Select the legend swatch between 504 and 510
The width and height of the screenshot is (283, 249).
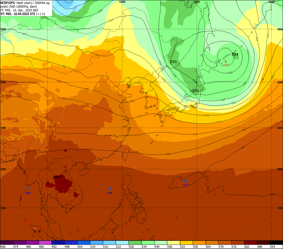83,242
